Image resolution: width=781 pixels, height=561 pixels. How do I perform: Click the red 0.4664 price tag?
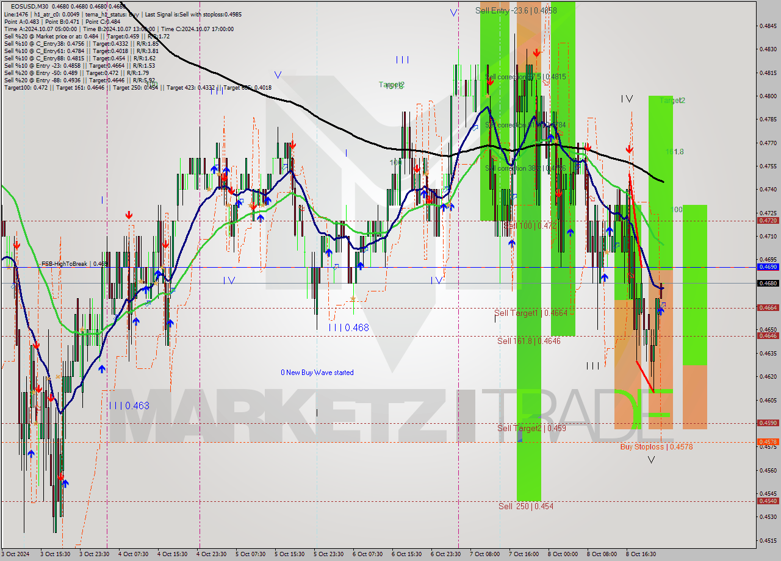767,308
